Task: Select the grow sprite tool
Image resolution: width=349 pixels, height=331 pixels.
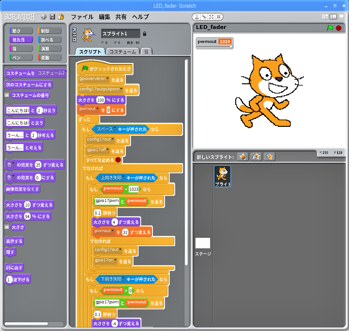Action: coord(211,17)
